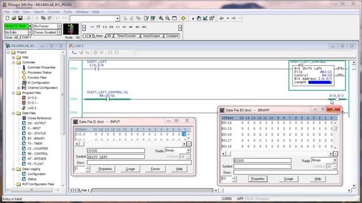Collapse the Program Files folder

tap(14, 92)
